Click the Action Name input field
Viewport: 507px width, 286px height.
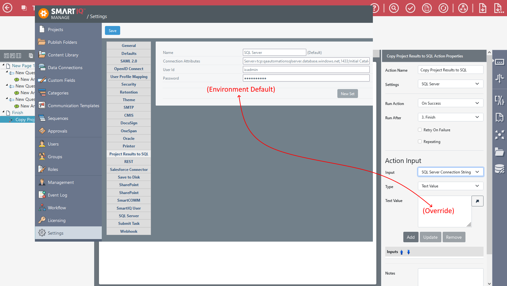click(451, 70)
